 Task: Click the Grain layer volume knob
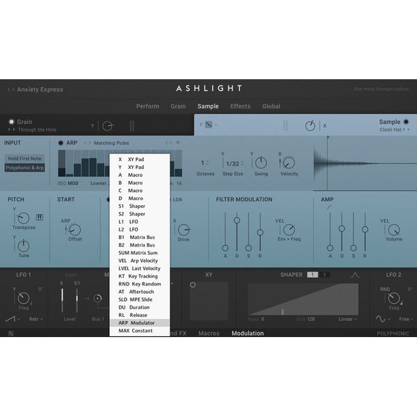click(x=108, y=126)
